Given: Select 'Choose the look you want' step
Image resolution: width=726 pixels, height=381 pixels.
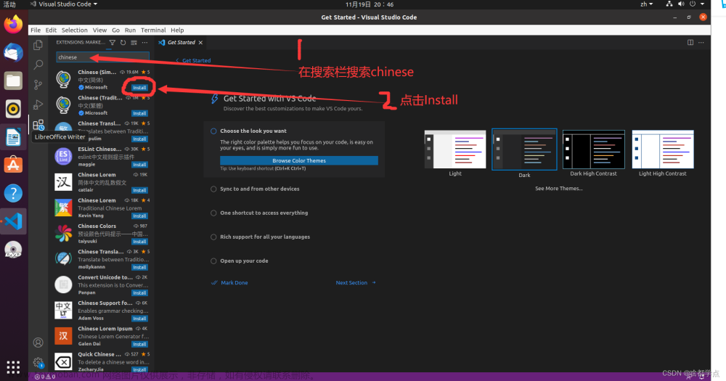Looking at the screenshot, I should point(253,131).
